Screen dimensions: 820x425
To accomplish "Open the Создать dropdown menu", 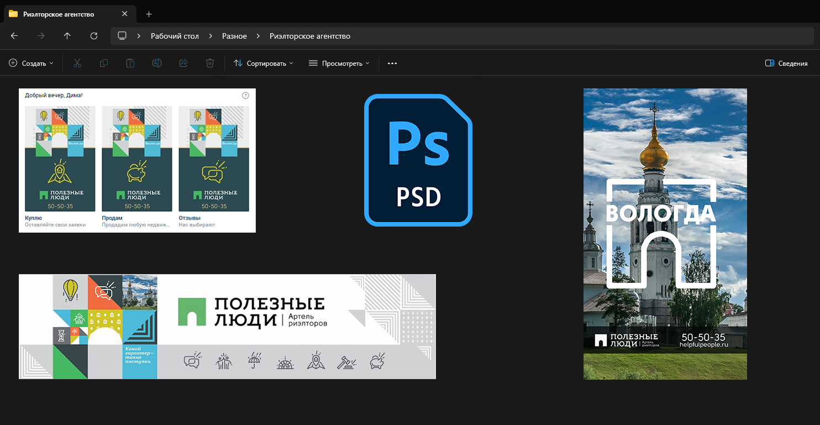I will [x=31, y=64].
